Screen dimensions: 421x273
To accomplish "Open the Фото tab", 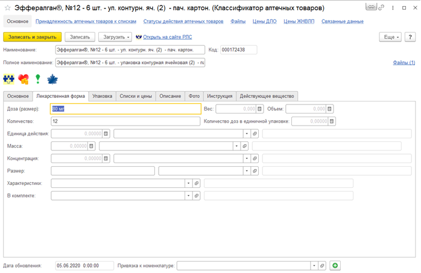I will [x=194, y=96].
